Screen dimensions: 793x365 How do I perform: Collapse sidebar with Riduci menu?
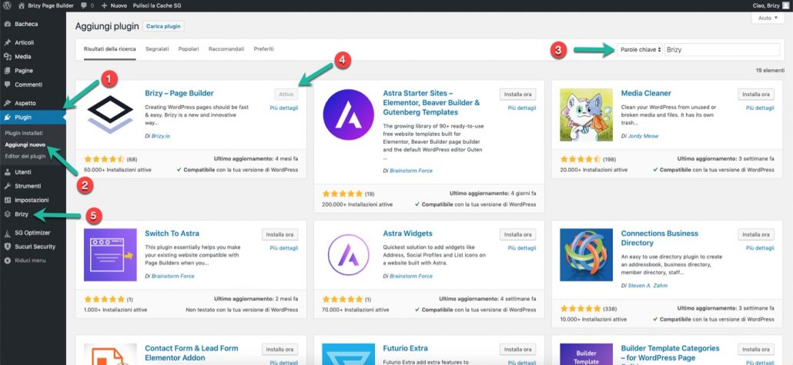pos(30,260)
